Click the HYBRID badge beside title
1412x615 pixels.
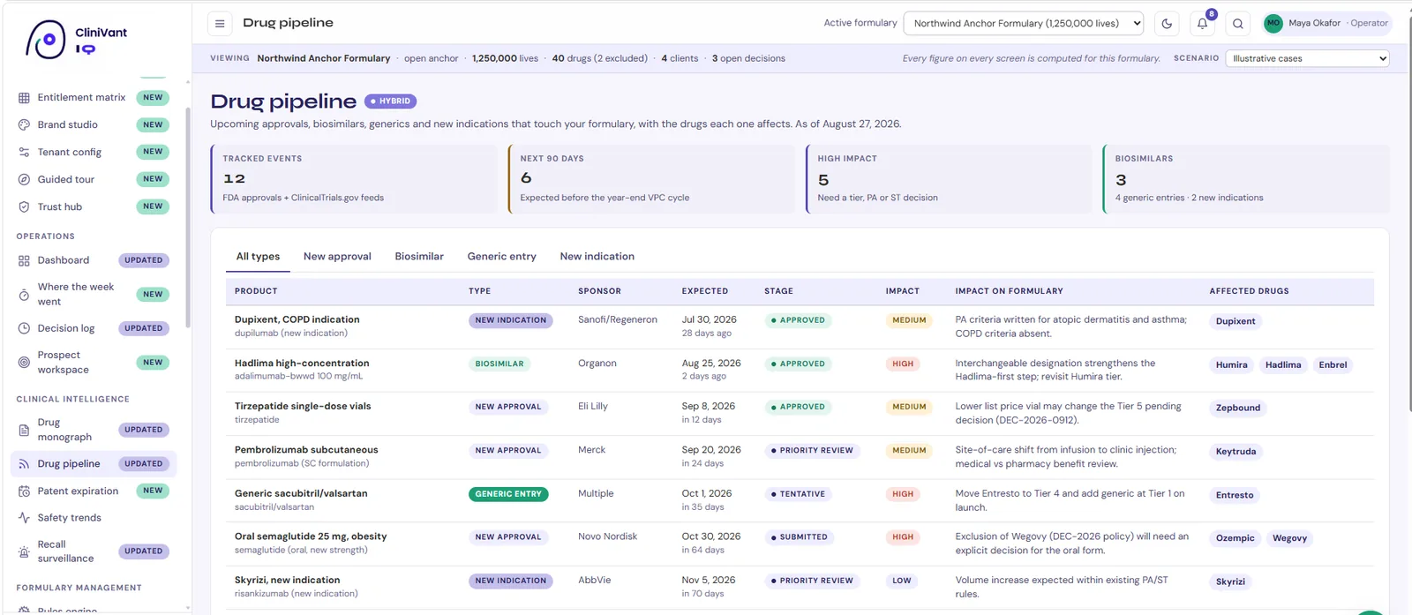[390, 101]
